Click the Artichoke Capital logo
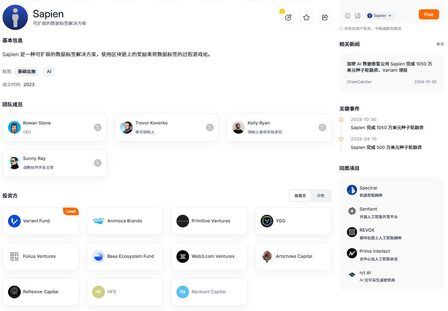The height and width of the screenshot is (311, 448). click(x=267, y=256)
